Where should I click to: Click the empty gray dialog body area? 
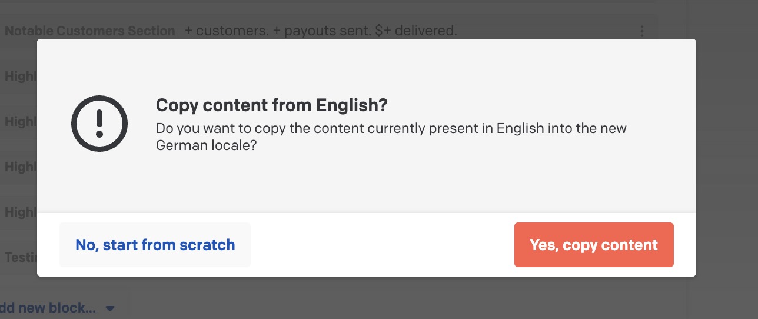(x=366, y=182)
